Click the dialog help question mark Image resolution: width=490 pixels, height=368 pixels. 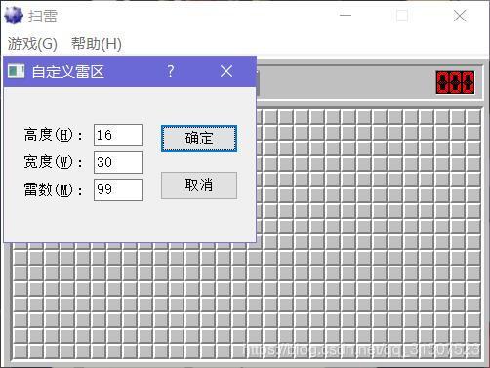[171, 71]
